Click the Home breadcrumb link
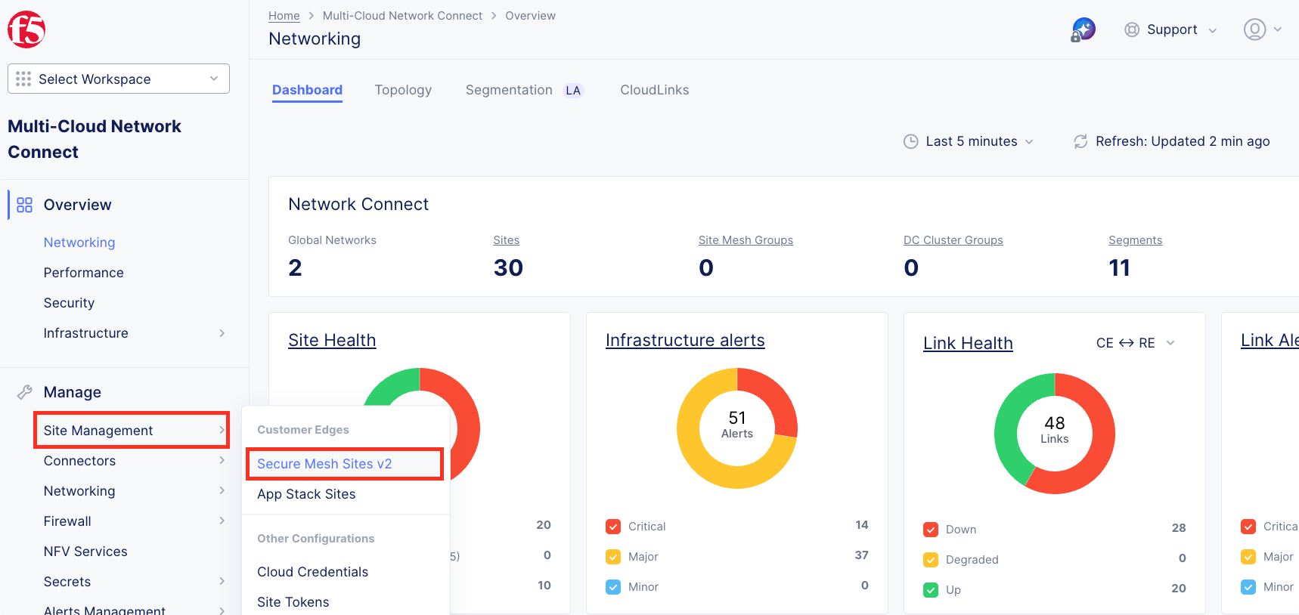 284,16
